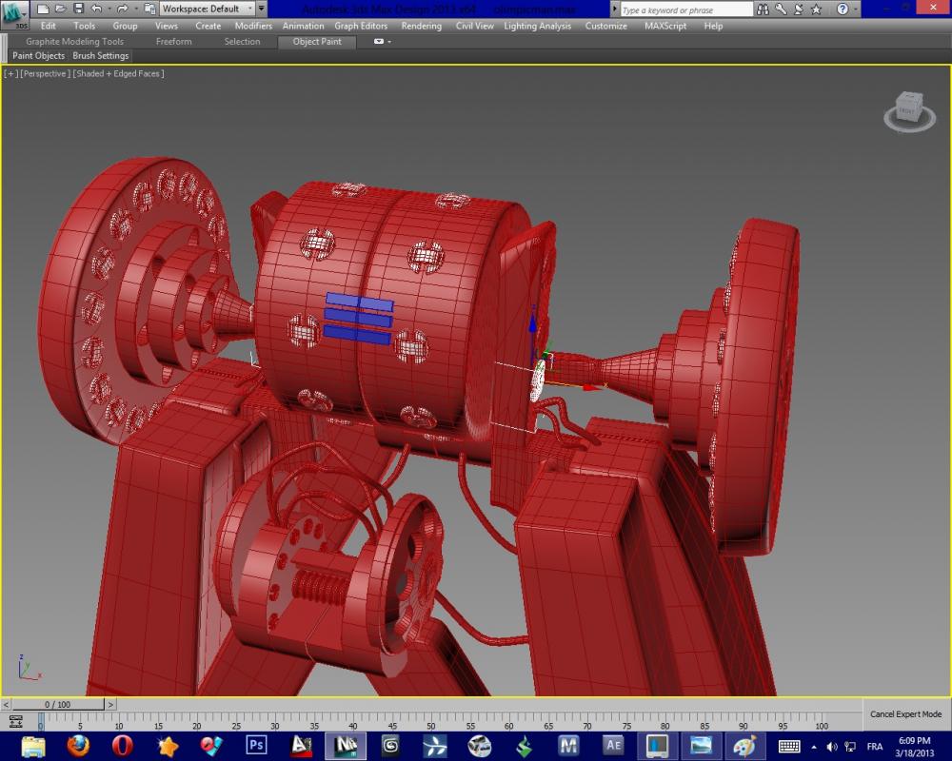Open the 3ds Max application menu button
952x761 pixels.
point(15,13)
